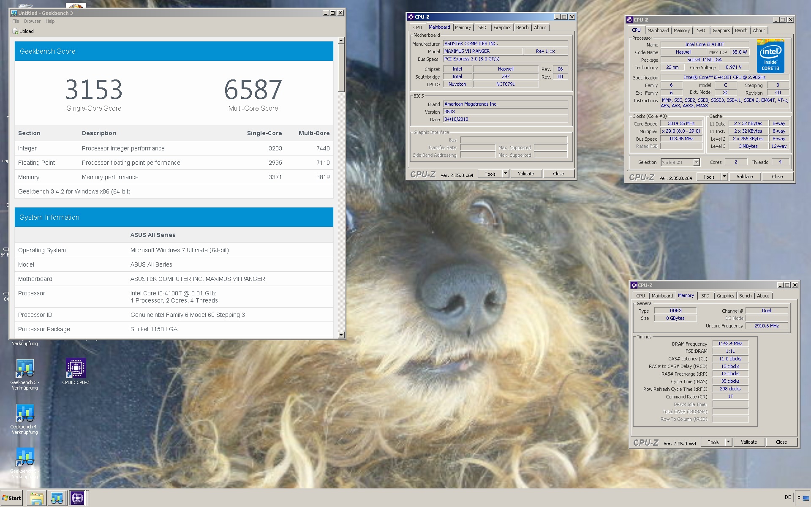Open About tab in Mainboard CPU-Z window
Screen dimensions: 811x507
pos(540,27)
